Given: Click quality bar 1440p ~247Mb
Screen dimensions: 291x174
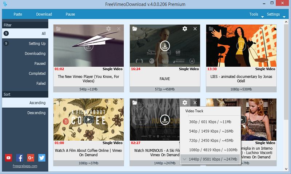Looking at the screenshot, I should click(x=155, y=163).
